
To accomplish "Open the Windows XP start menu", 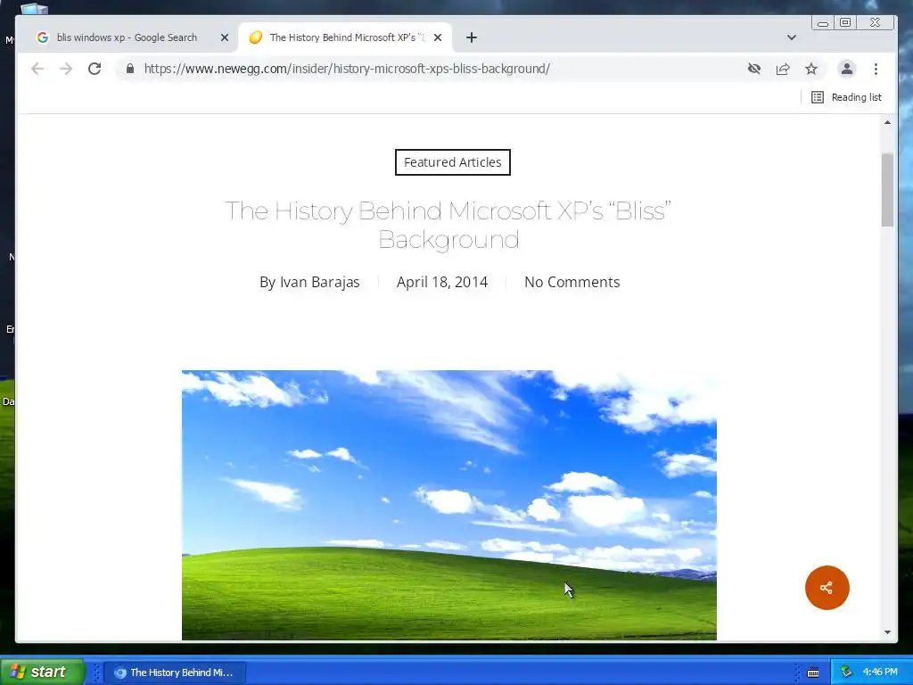I will [42, 672].
